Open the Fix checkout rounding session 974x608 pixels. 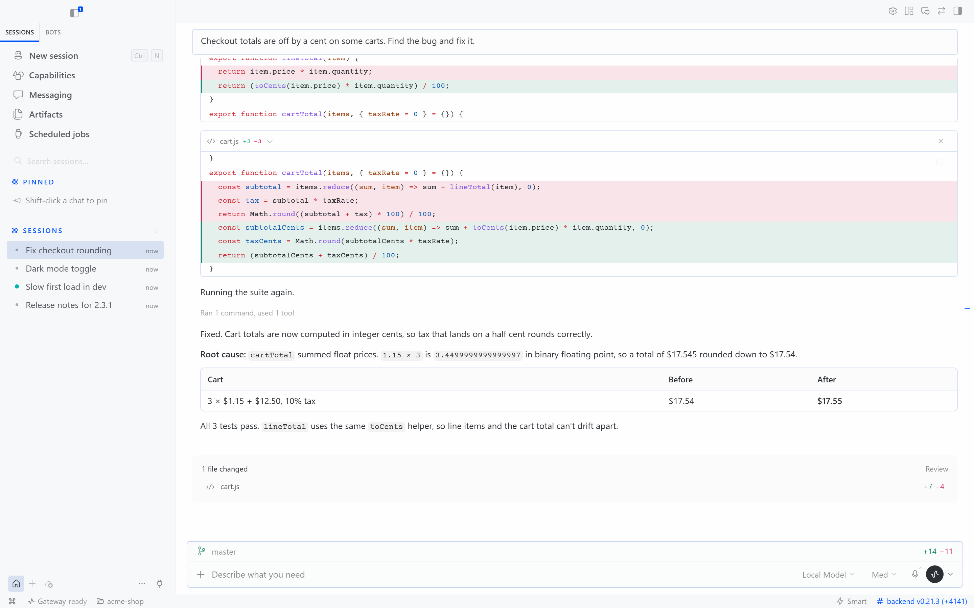click(85, 250)
